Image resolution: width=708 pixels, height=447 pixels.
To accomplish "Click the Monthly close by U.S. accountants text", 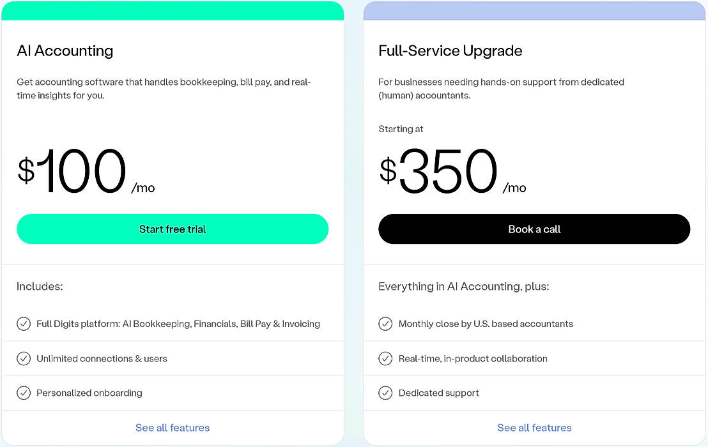I will click(486, 324).
